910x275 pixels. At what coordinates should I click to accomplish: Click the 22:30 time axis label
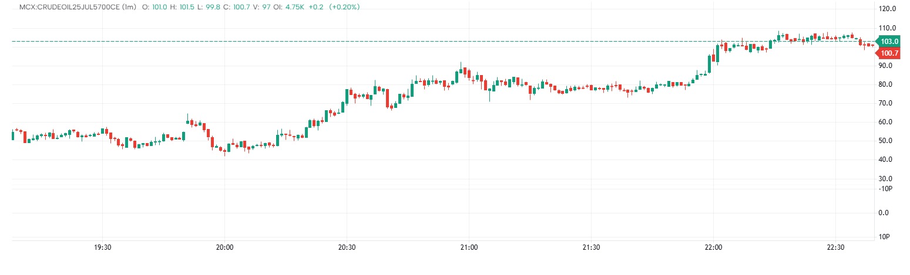[835, 247]
